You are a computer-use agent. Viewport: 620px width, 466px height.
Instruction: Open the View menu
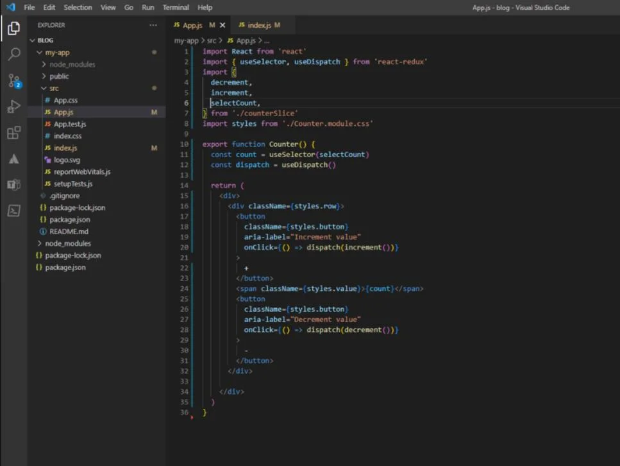click(108, 7)
